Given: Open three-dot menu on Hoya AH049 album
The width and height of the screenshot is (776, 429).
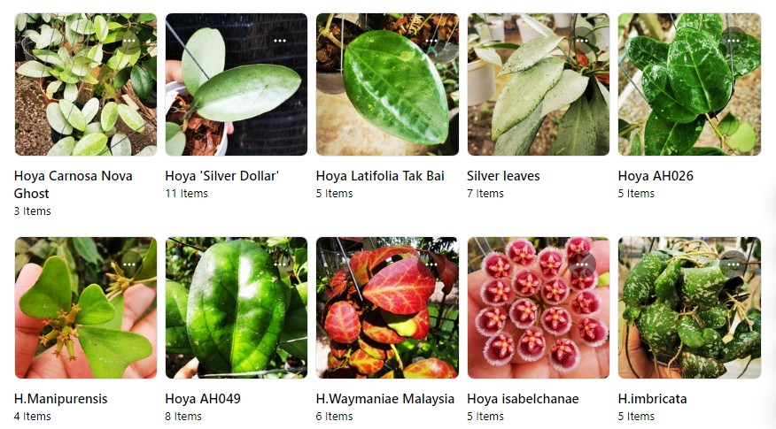Looking at the screenshot, I should point(280,264).
